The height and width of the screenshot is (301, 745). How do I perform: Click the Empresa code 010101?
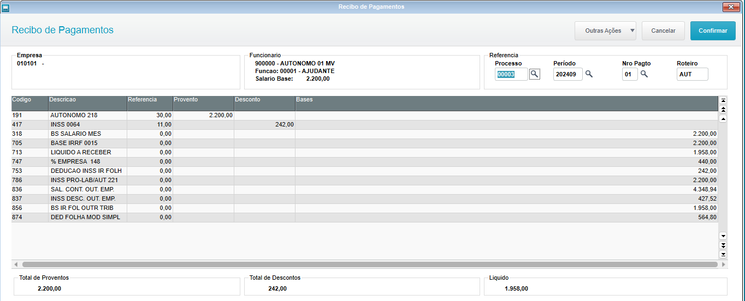click(27, 63)
